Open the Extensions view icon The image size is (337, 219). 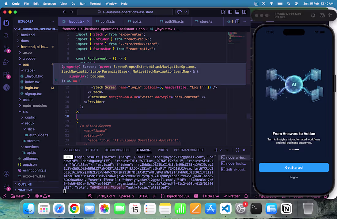pyautogui.click(x=6, y=74)
